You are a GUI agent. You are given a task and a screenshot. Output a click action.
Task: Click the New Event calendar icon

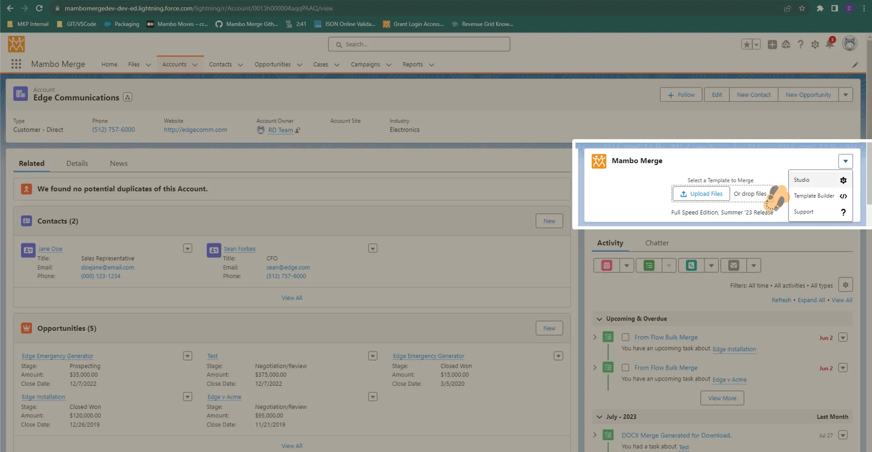tap(607, 266)
